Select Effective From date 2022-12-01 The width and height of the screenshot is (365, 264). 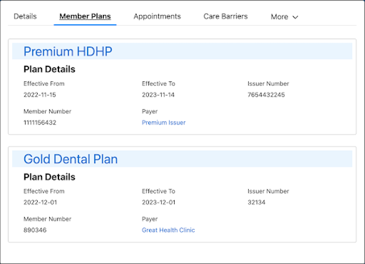(40, 203)
